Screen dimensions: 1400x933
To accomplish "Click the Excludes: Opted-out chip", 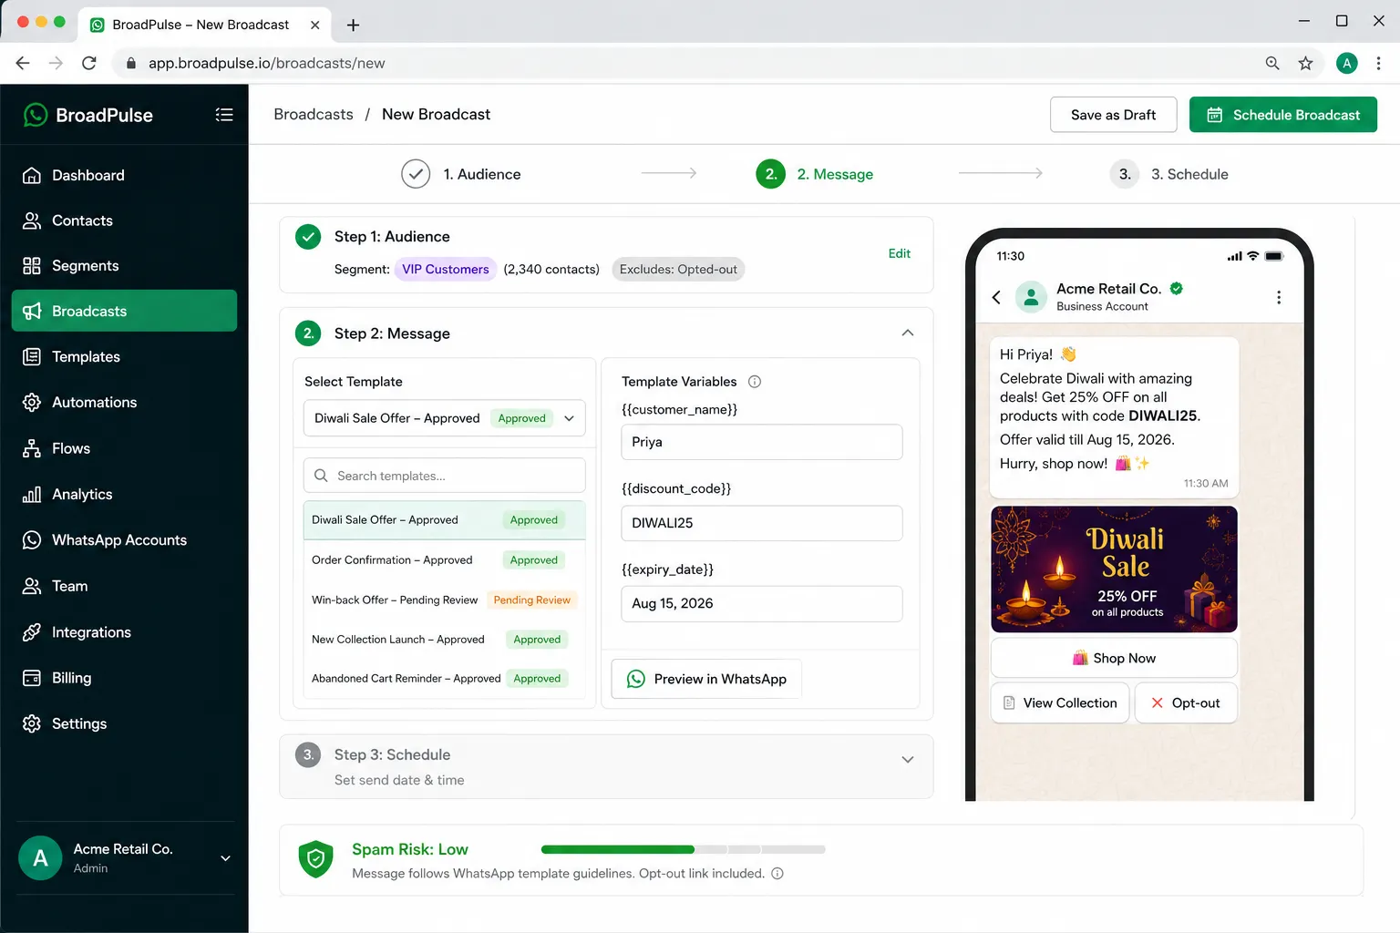I will pos(678,270).
